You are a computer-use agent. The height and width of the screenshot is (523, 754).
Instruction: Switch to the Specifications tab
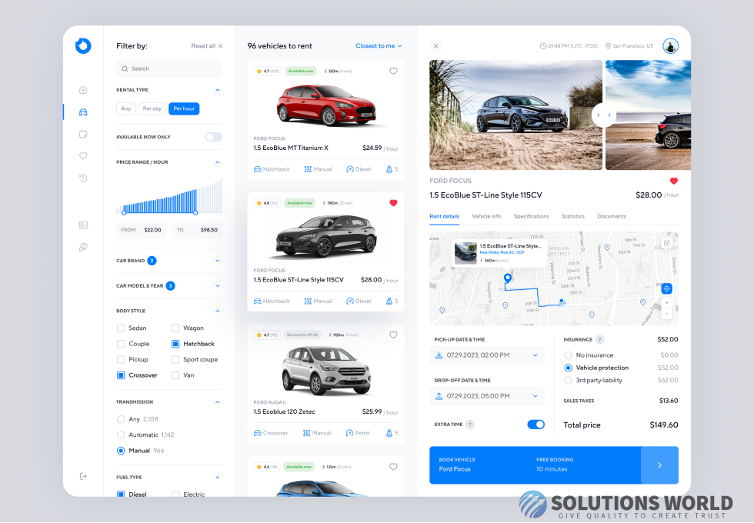click(532, 216)
